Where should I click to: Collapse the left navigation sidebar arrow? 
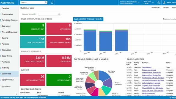[x=16, y=94]
